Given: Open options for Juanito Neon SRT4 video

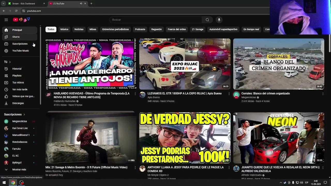Looking at the screenshot, I should tap(323, 168).
